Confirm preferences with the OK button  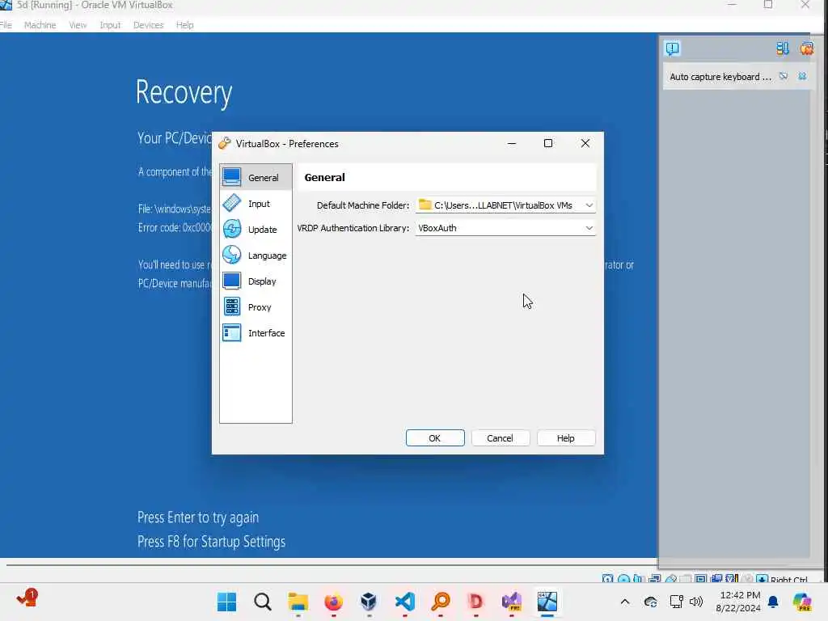434,437
